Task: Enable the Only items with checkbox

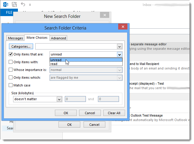Action: [11, 62]
